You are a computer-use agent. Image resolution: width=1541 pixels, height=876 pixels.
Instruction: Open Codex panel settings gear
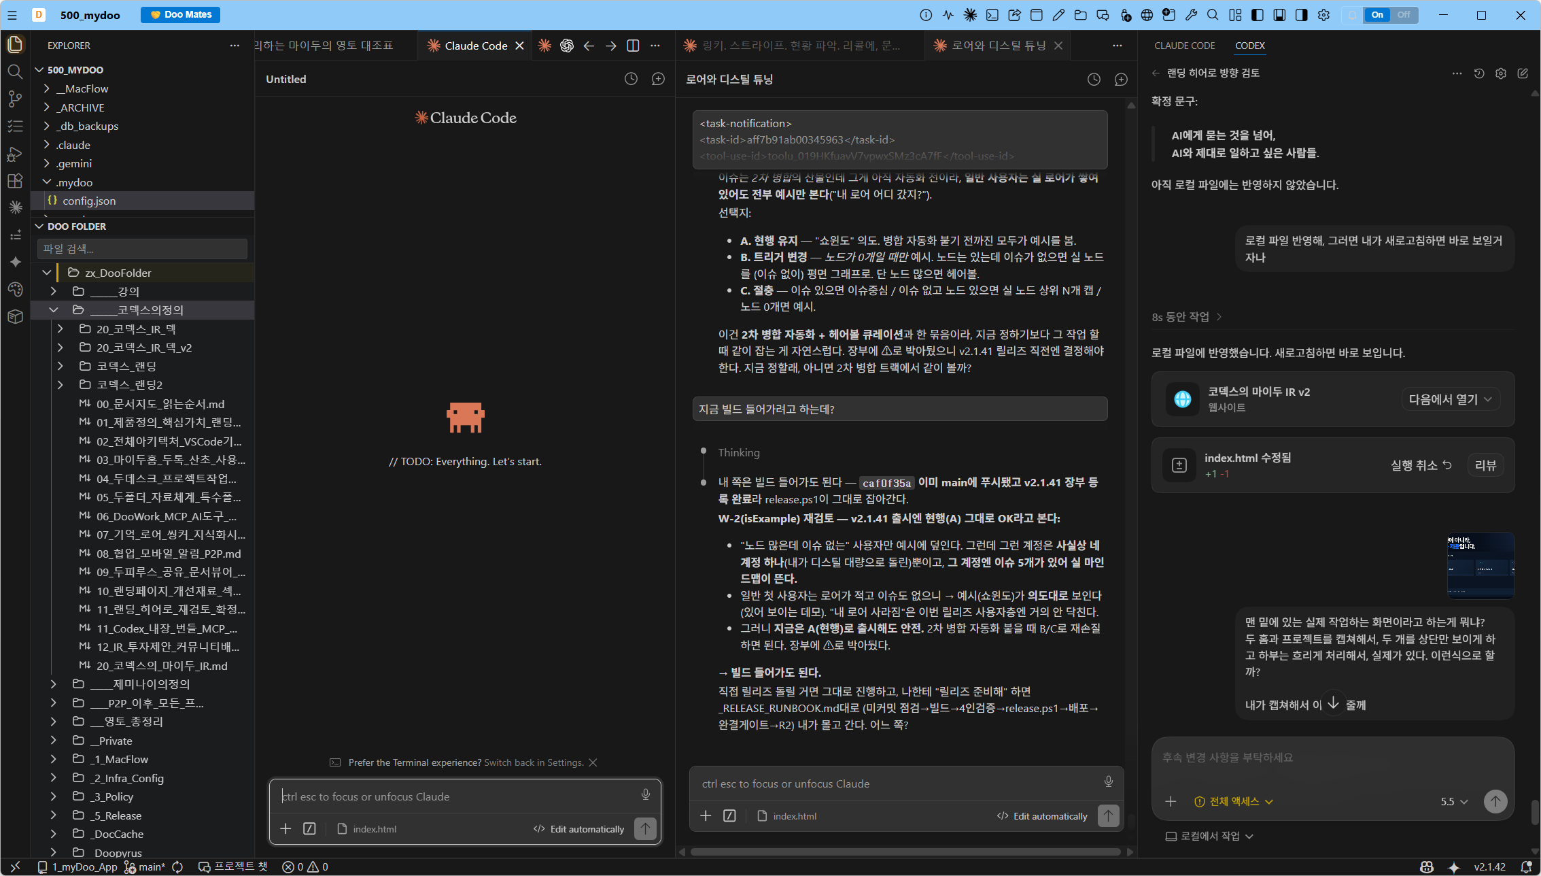point(1501,73)
